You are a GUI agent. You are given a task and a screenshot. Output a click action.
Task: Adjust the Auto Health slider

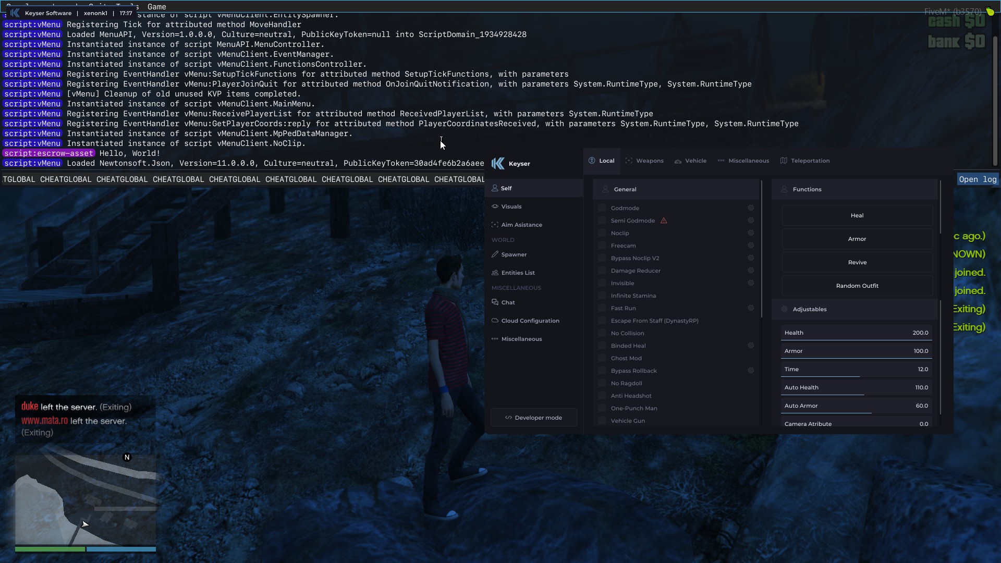coord(857,387)
